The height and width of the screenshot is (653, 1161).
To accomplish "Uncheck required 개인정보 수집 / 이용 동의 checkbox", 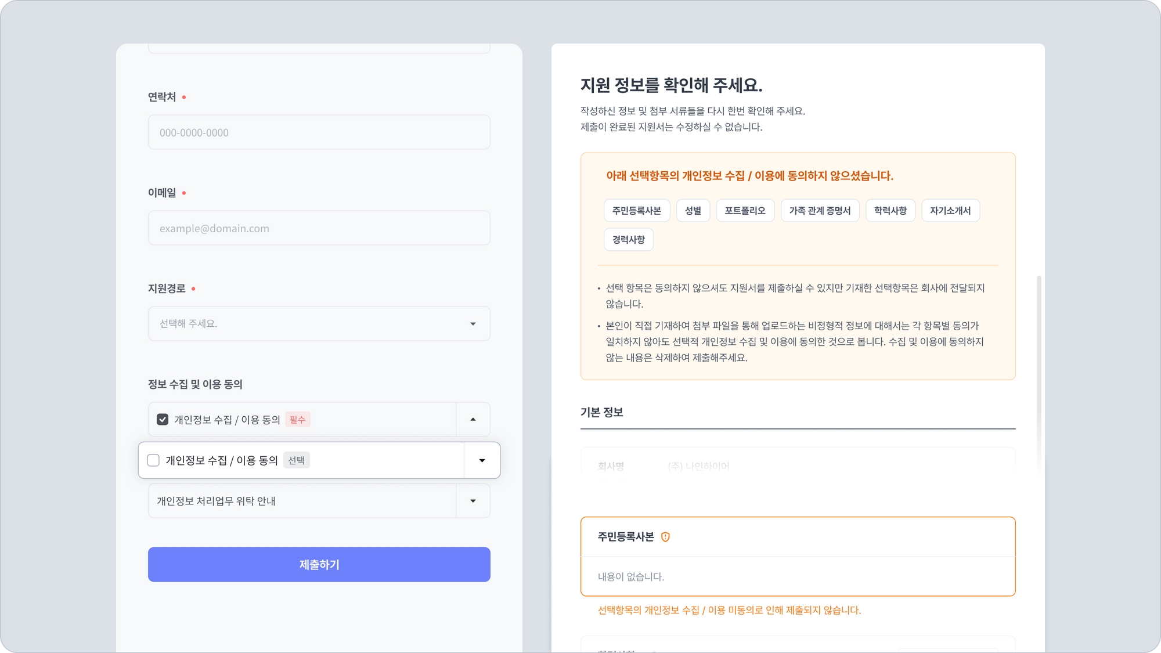I will click(163, 419).
